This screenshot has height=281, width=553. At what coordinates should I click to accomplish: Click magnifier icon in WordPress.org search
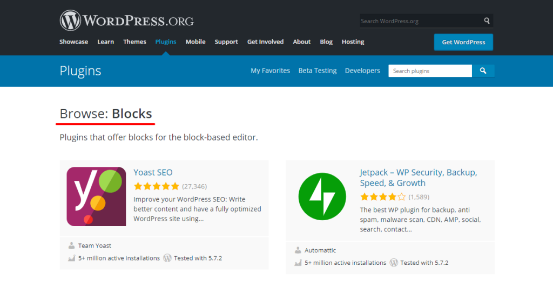(x=487, y=21)
